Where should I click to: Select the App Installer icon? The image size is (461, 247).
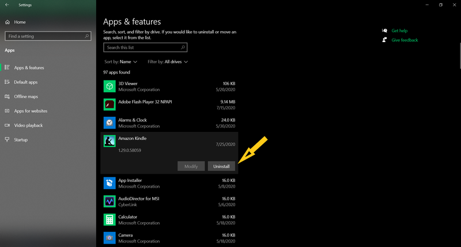click(x=109, y=183)
